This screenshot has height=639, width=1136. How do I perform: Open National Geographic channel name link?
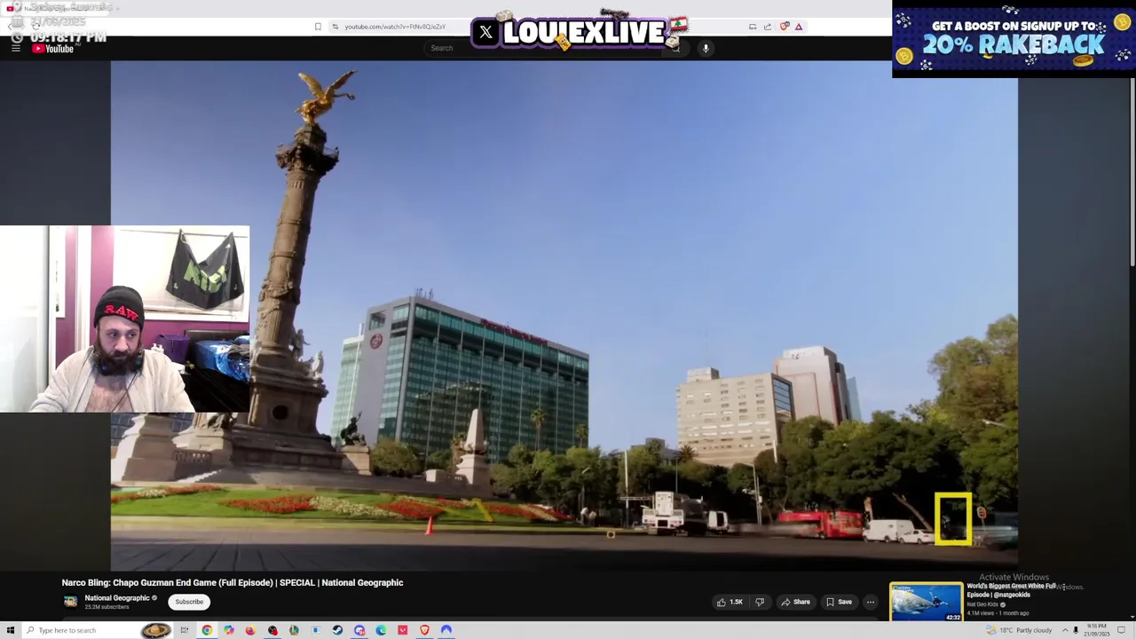point(117,598)
